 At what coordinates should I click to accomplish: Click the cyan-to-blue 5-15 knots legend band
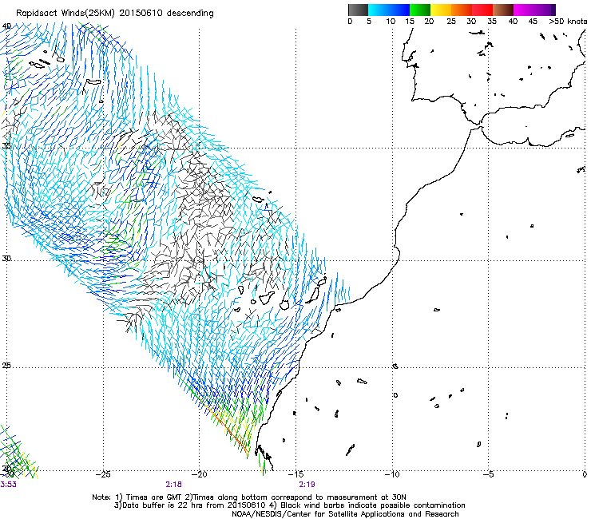[389, 10]
